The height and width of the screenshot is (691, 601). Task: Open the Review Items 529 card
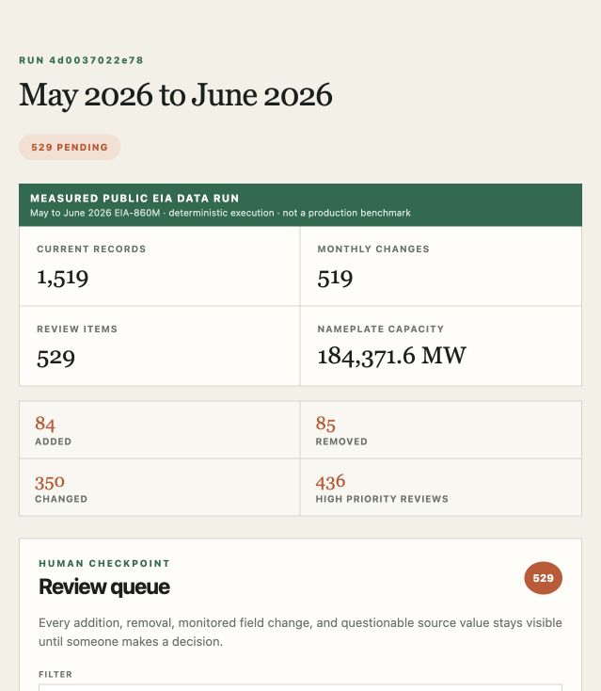tap(159, 345)
